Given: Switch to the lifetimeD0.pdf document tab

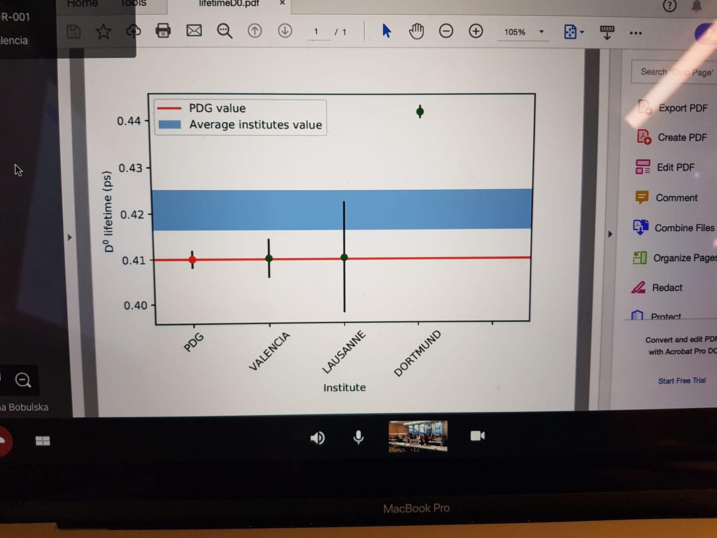Looking at the screenshot, I should click(229, 4).
